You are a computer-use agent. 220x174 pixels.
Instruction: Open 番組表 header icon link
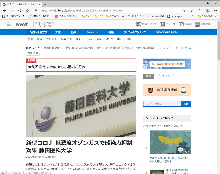coord(185,24)
